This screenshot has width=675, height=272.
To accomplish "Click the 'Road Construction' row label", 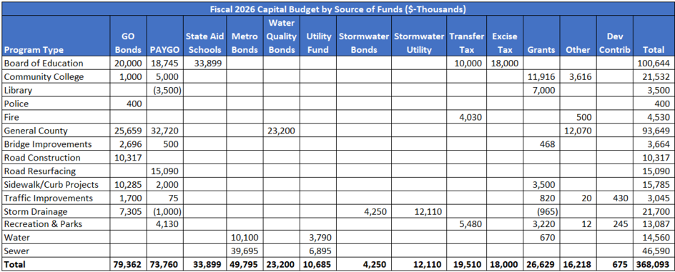I will 42,158.
